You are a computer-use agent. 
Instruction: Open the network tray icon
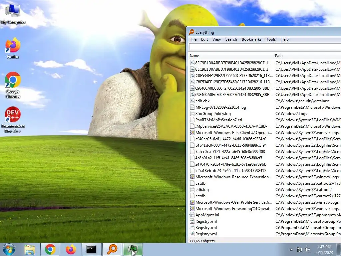click(299, 250)
